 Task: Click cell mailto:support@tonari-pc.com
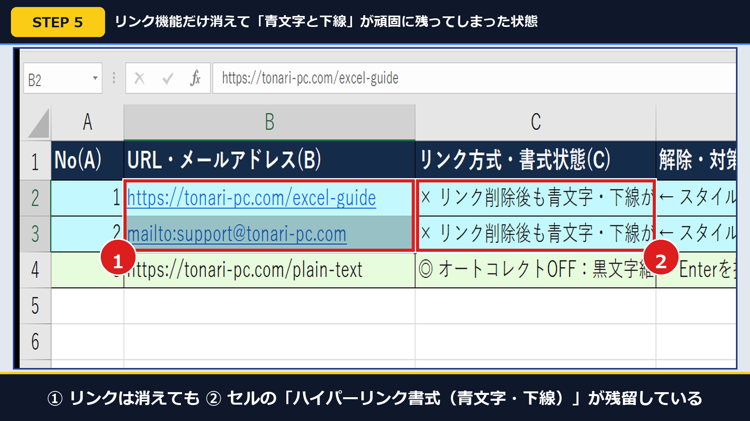(270, 234)
